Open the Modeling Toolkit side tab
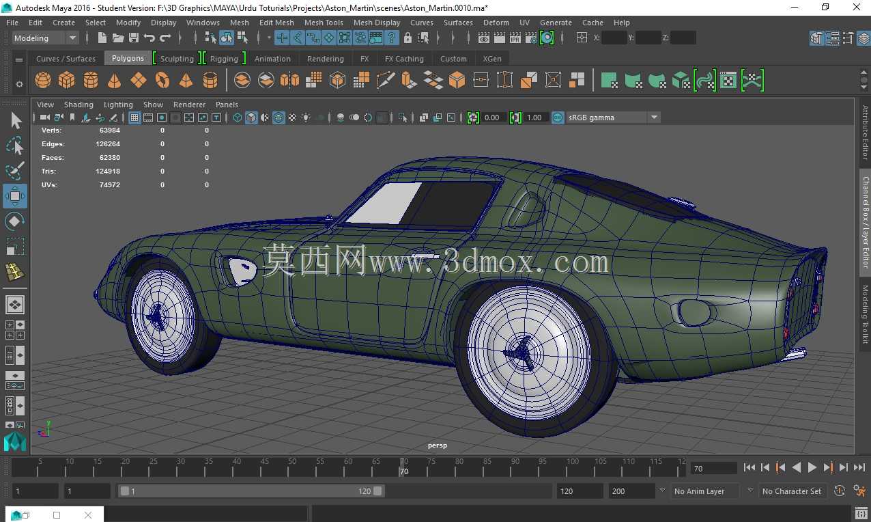This screenshot has height=522, width=871. pyautogui.click(x=865, y=314)
